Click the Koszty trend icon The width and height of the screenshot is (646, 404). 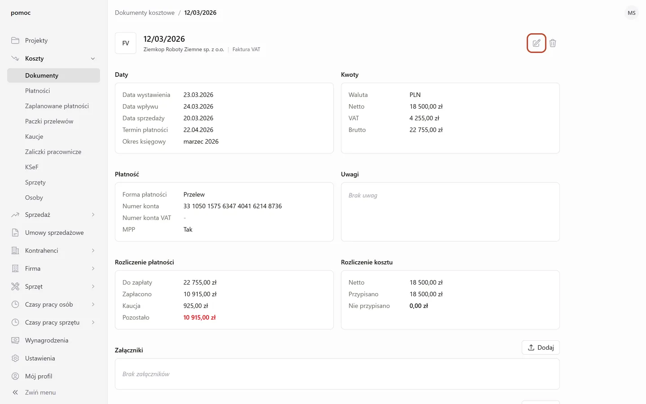(15, 58)
